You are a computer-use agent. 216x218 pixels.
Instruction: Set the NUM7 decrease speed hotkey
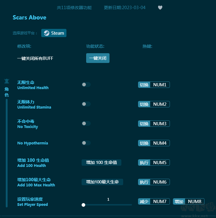(x=160, y=202)
